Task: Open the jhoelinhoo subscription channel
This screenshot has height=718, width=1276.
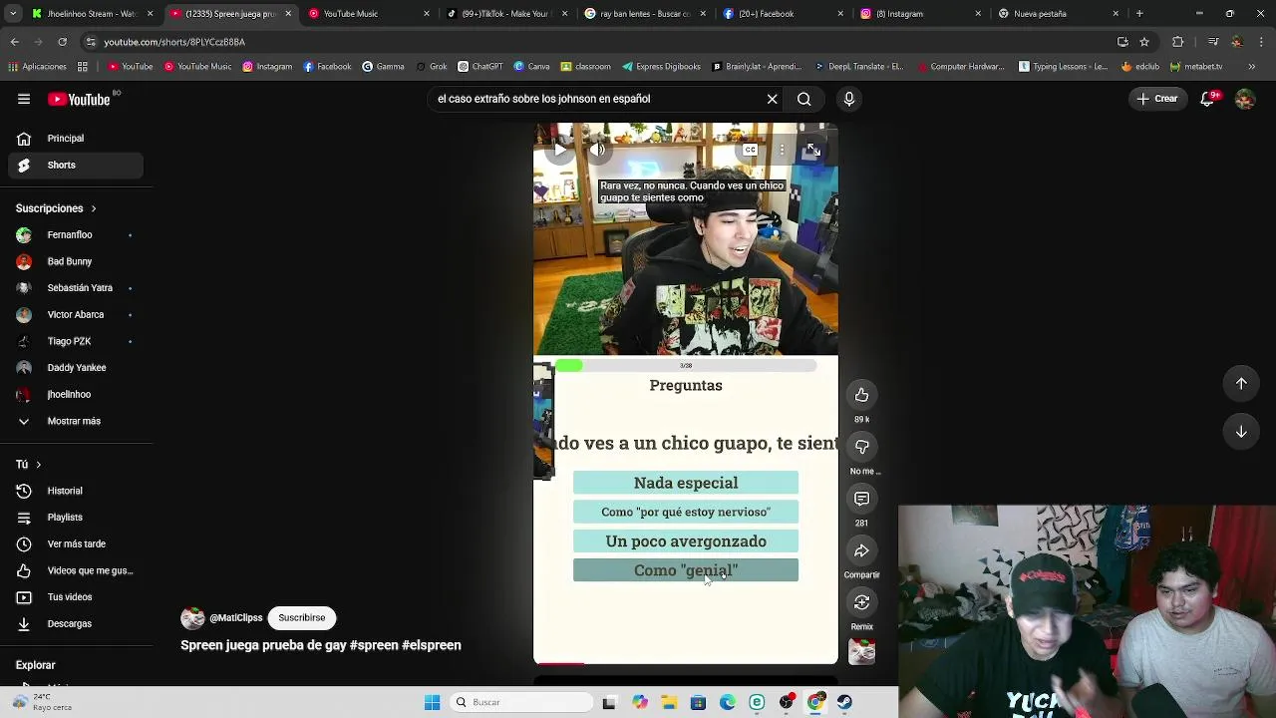Action: [x=76, y=394]
